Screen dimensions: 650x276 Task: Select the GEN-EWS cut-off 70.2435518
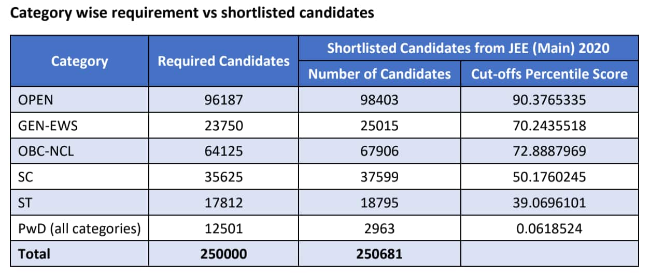(x=549, y=126)
